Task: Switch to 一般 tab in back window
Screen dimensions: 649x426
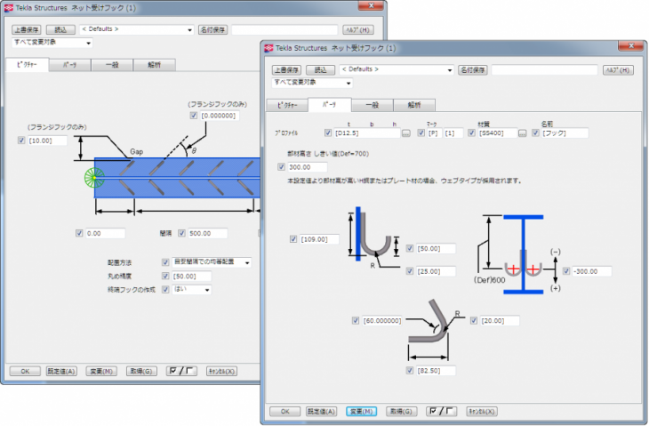Action: tap(112, 65)
